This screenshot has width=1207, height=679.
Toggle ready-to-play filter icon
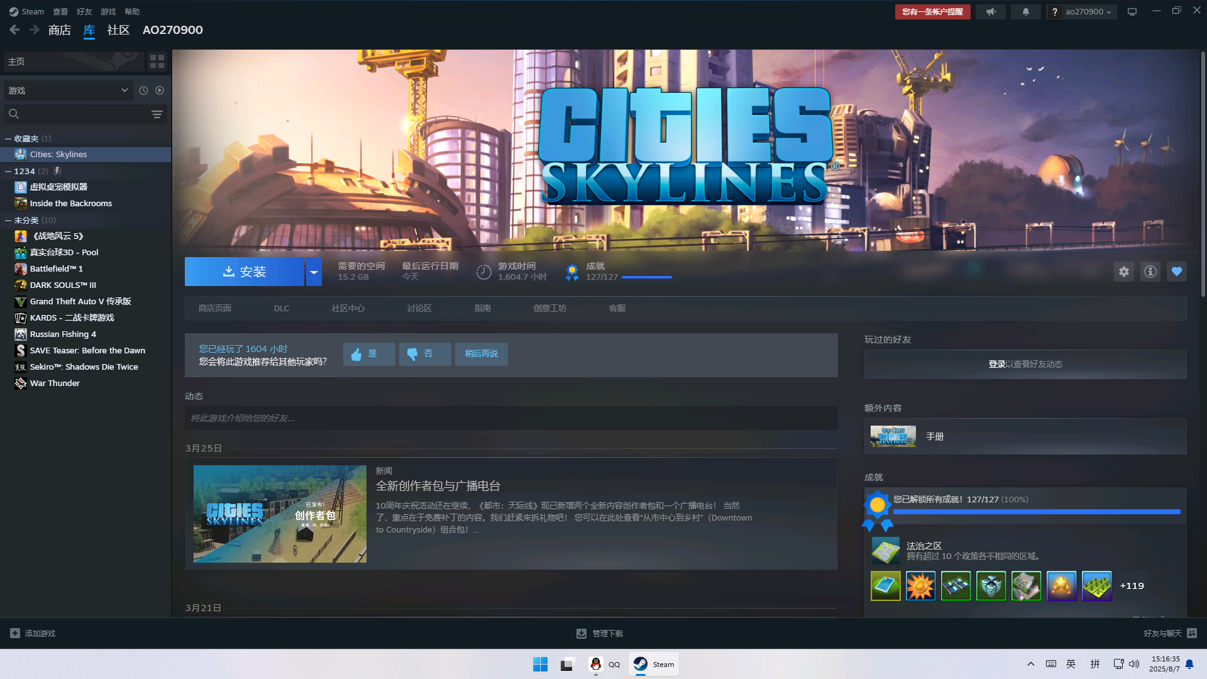click(x=160, y=91)
